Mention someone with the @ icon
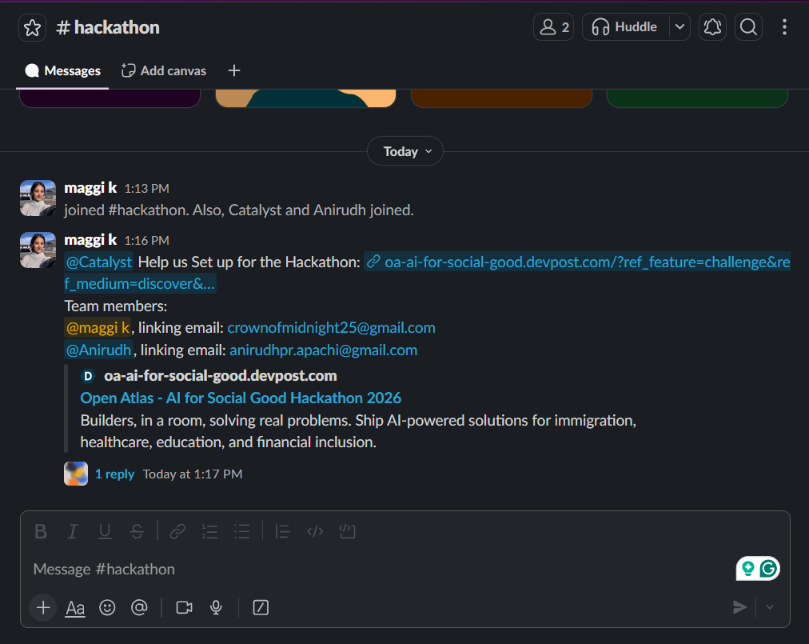 pyautogui.click(x=139, y=607)
